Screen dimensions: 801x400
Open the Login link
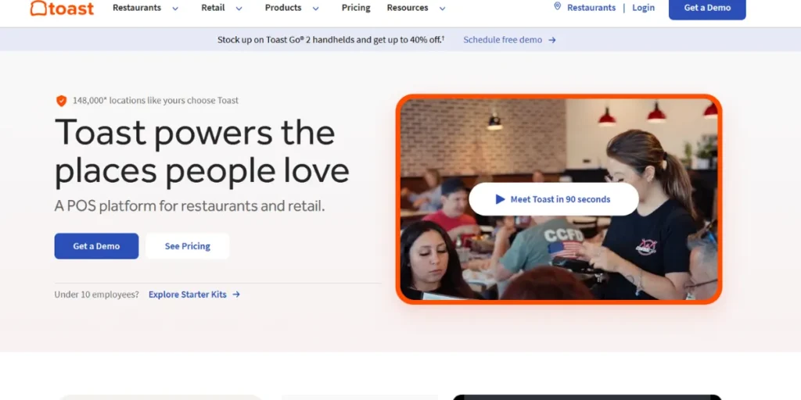(x=643, y=8)
